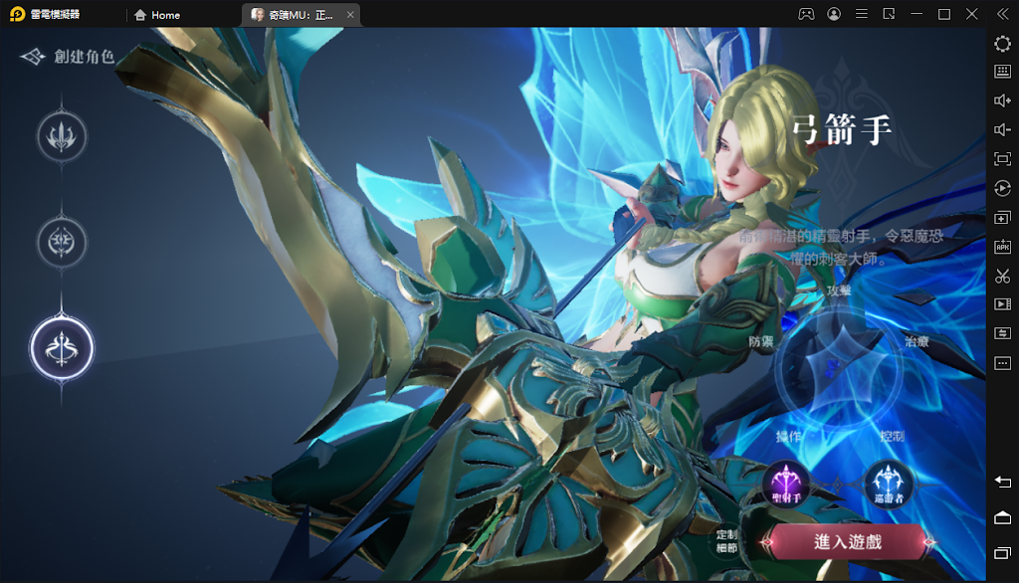Open Android recent apps in sidebar
The image size is (1019, 583).
[1003, 553]
